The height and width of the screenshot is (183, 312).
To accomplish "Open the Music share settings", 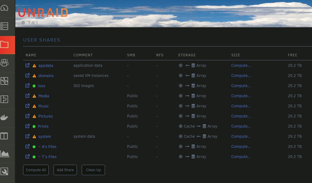I will coord(43,106).
